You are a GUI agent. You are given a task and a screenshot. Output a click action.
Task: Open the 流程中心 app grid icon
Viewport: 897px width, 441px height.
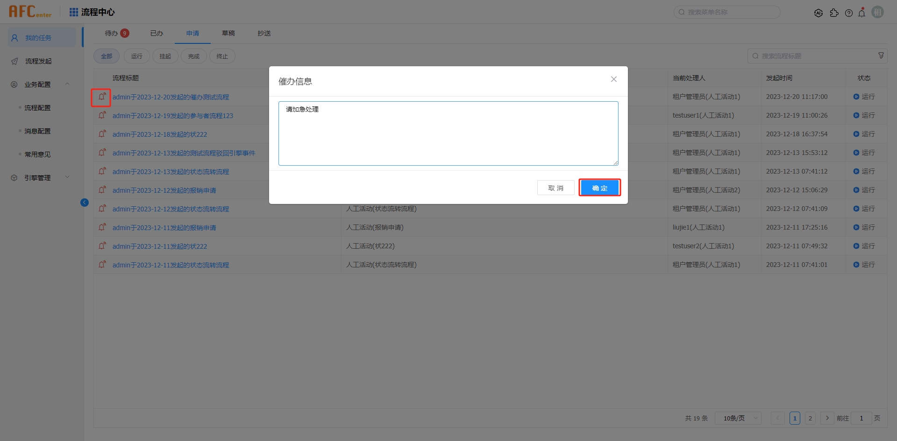[x=74, y=12]
